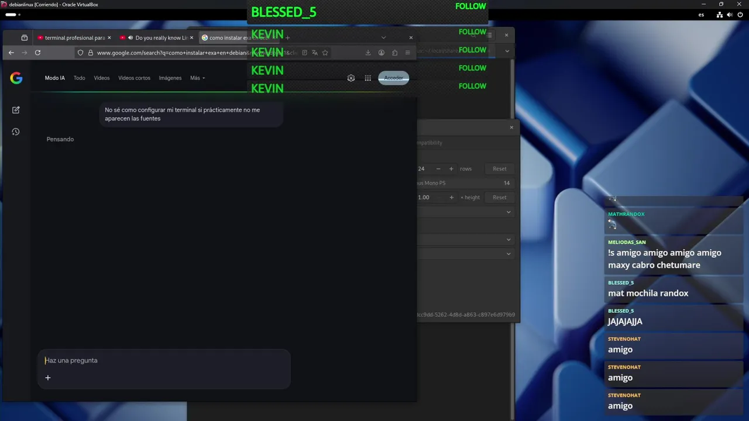Open Firefox application hamburger menu
Screen dimensions: 749x421
coord(408,53)
